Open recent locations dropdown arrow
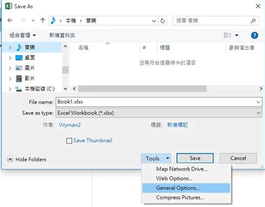The width and height of the screenshot is (265, 207). tap(33, 21)
